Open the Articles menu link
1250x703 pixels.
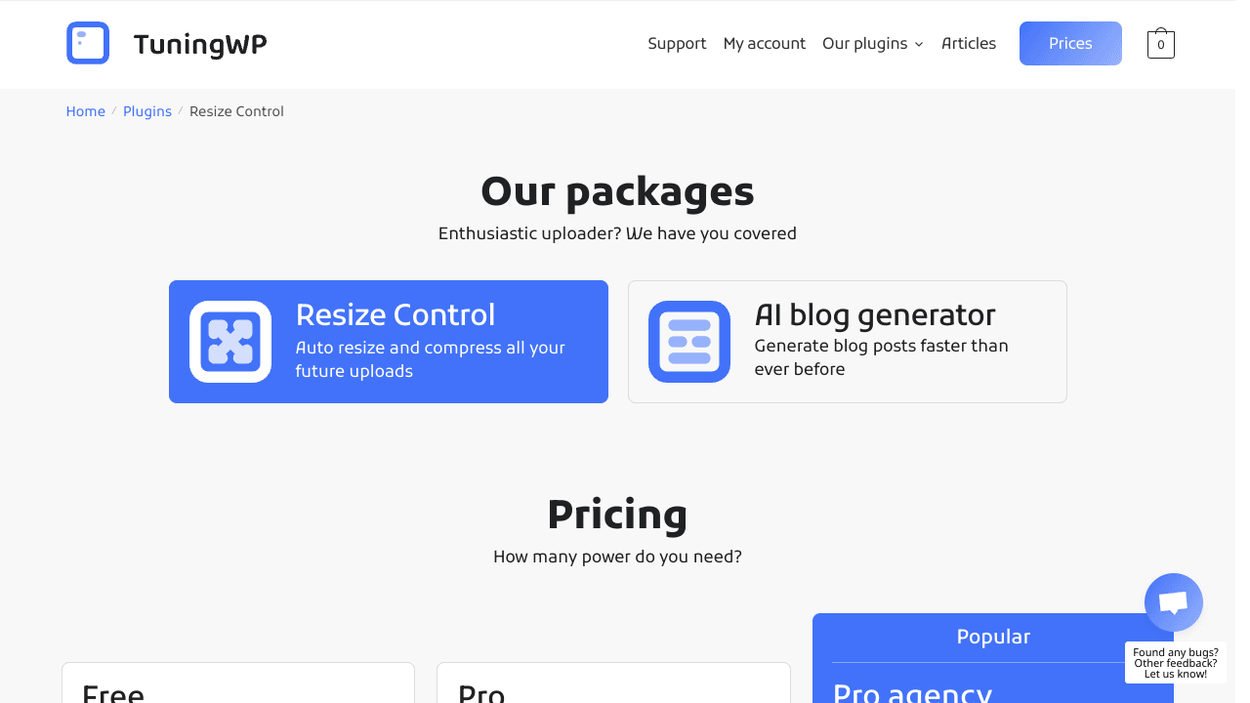(969, 44)
